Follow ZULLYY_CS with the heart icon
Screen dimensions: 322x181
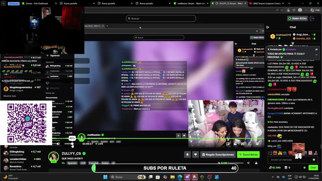(195, 155)
